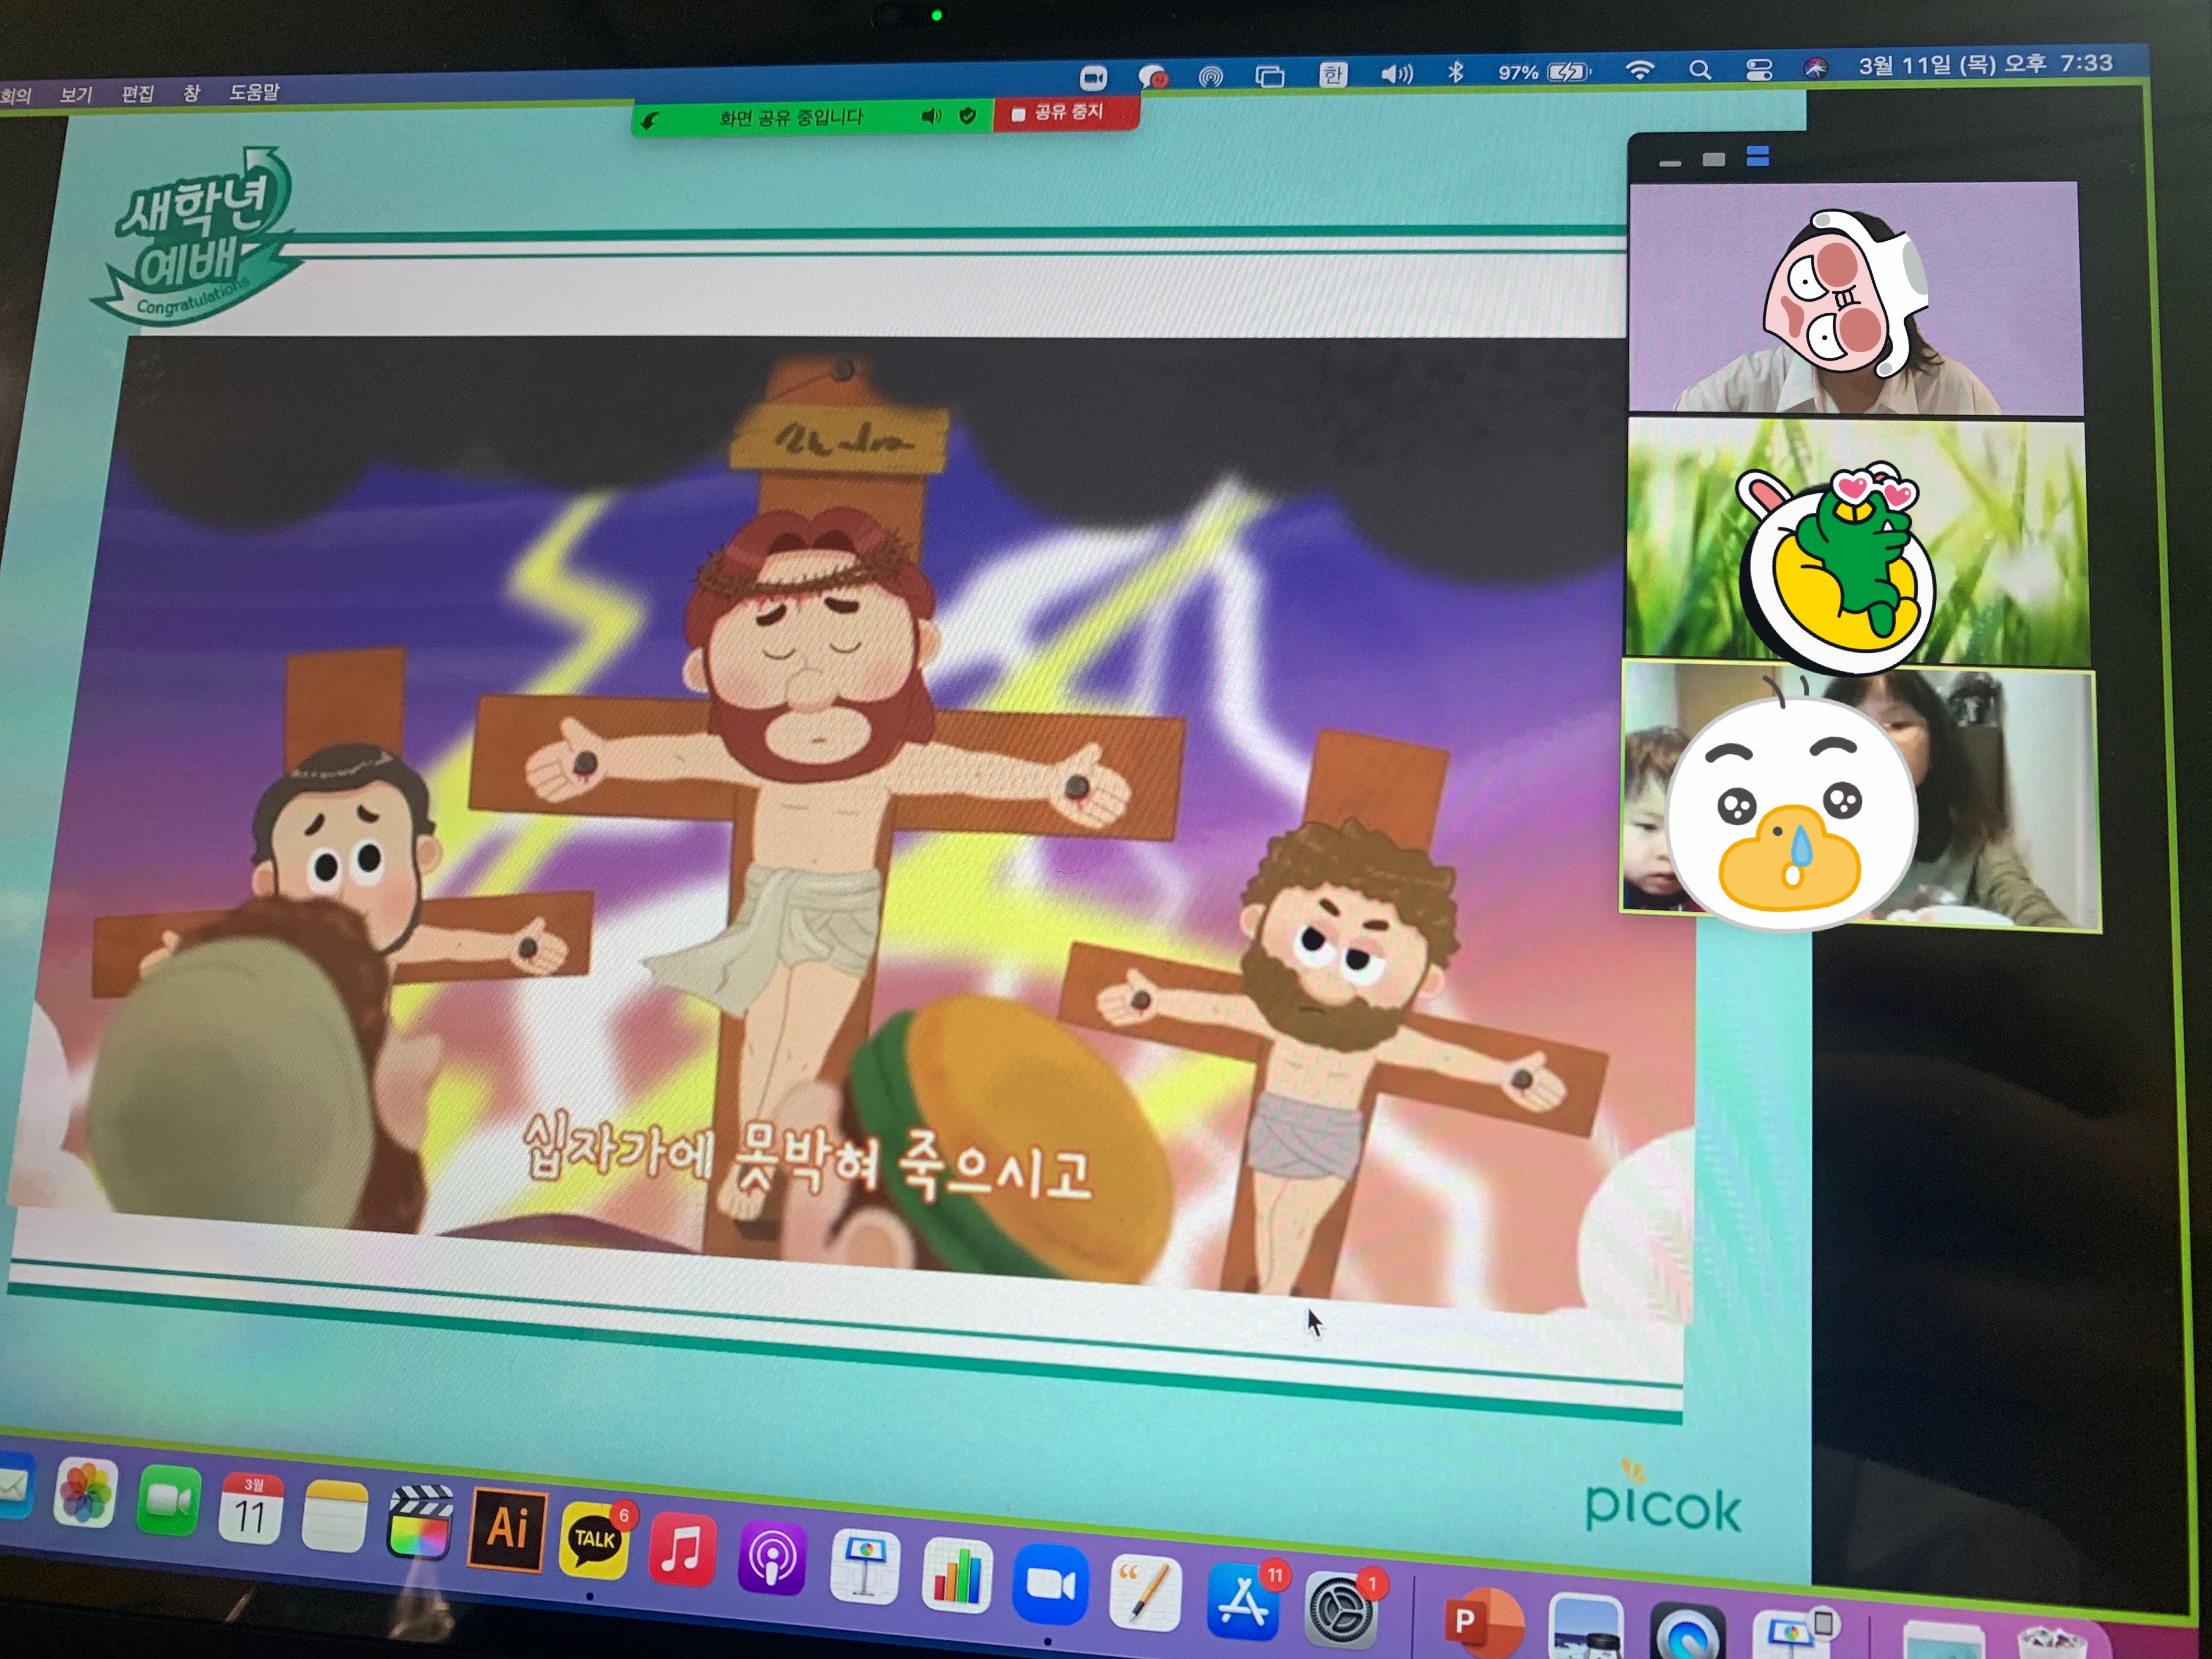
Task: Open the Bluetooth menu bar icon
Action: pyautogui.click(x=1455, y=72)
